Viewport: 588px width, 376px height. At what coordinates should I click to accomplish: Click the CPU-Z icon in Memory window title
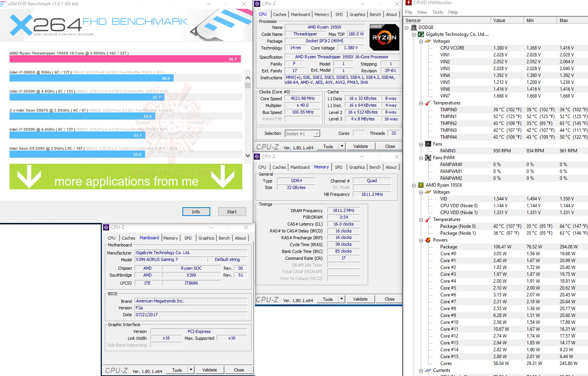257,157
